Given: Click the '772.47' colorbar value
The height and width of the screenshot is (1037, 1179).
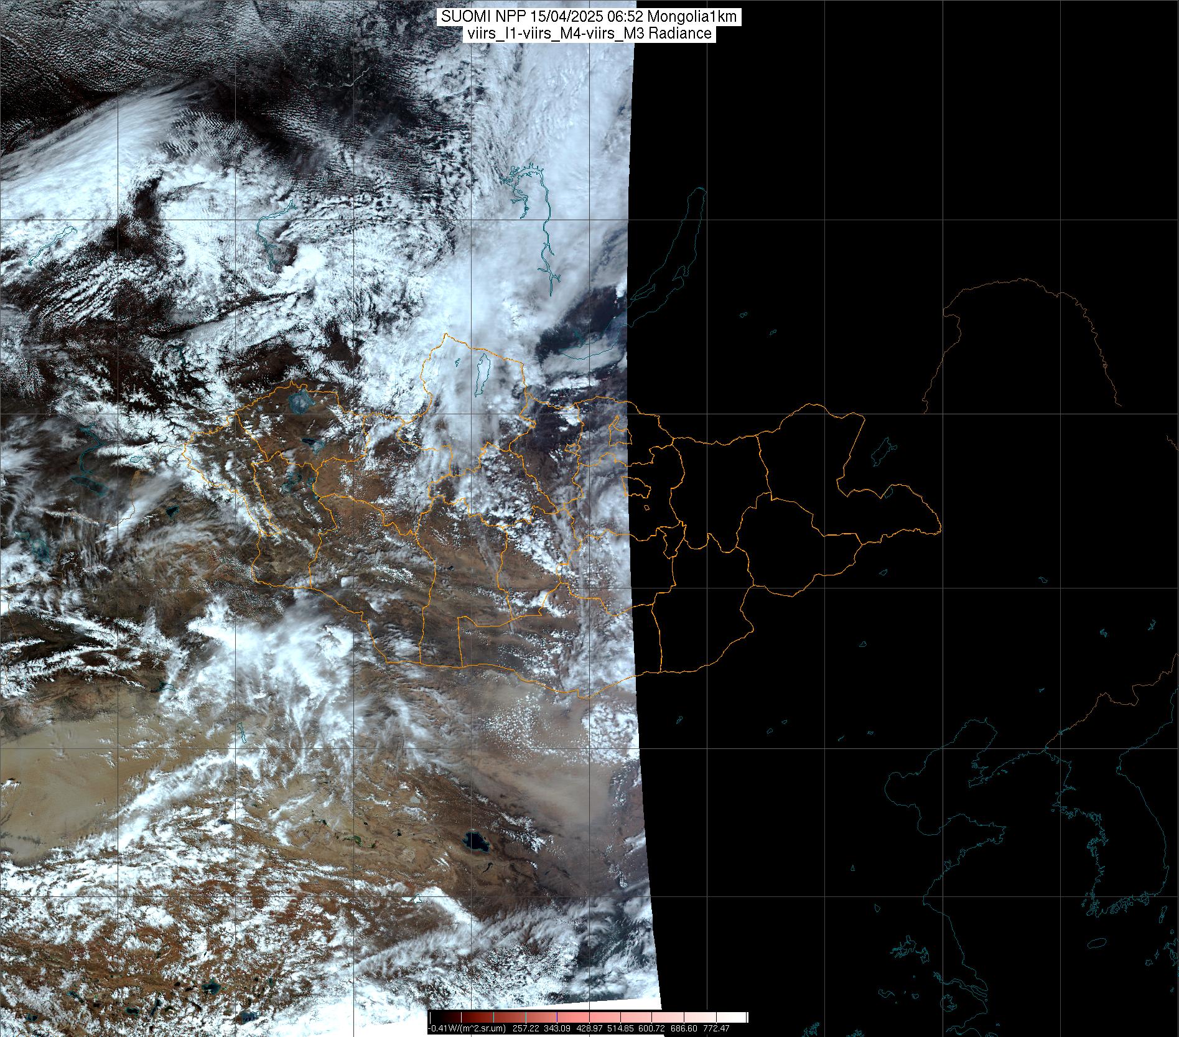Looking at the screenshot, I should [x=716, y=1028].
